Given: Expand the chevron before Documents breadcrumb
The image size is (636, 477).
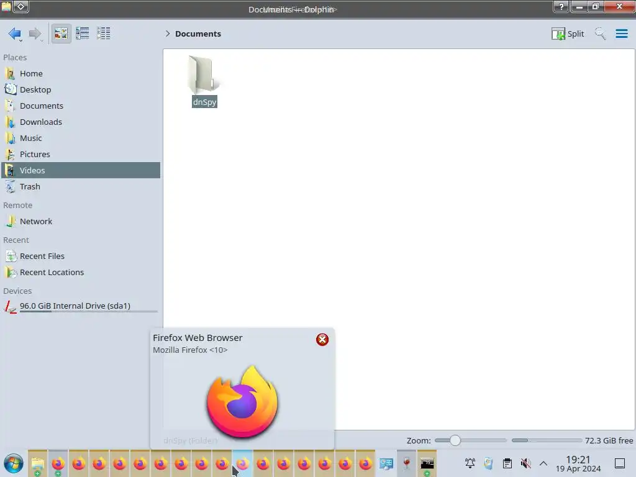Looking at the screenshot, I should tap(168, 34).
